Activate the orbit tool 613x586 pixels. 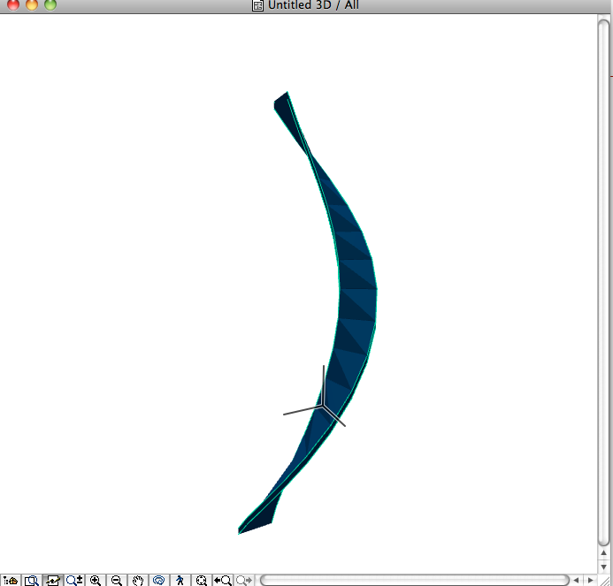(x=158, y=580)
